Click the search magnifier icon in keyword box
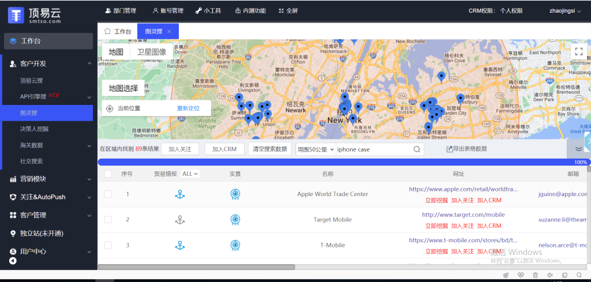This screenshot has width=591, height=282. [x=417, y=149]
